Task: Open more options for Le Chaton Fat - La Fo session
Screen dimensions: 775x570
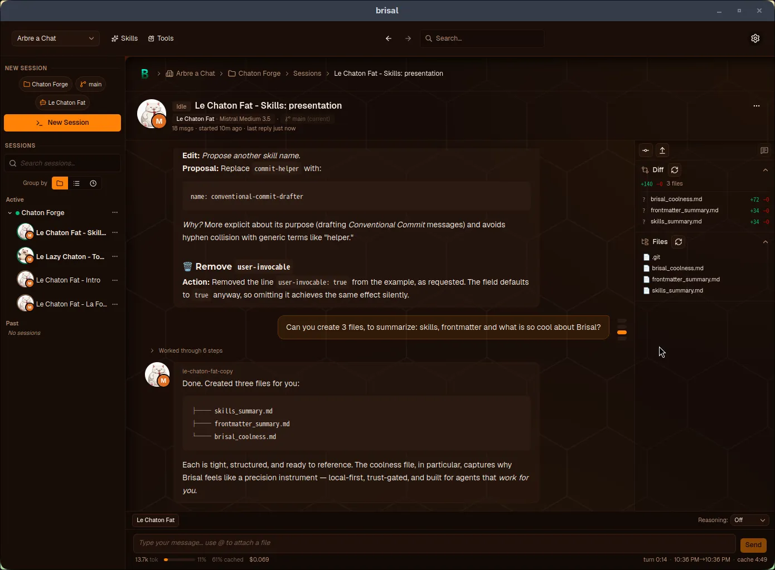Action: pos(115,304)
